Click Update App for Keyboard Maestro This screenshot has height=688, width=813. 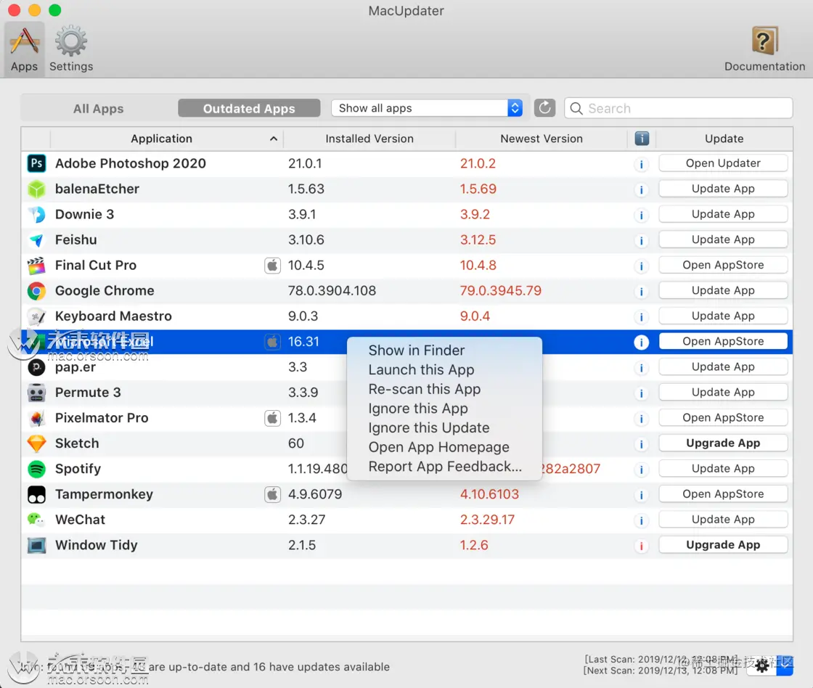point(723,316)
